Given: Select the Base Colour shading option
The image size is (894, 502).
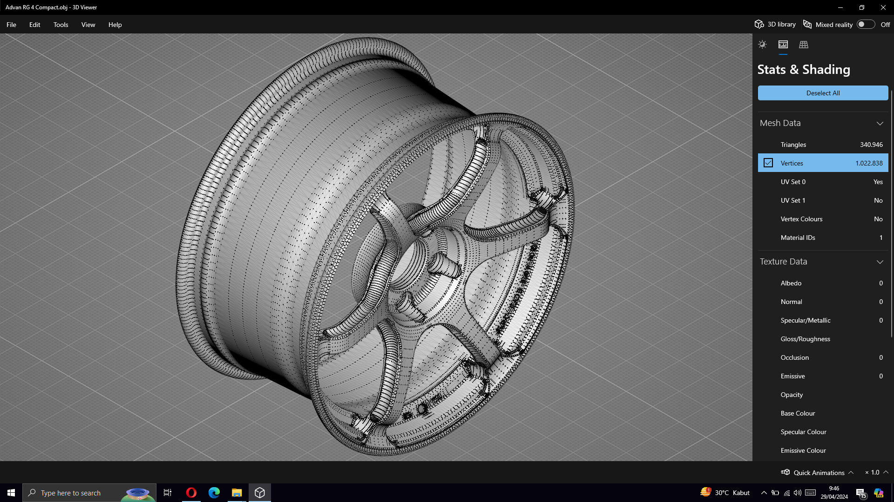Looking at the screenshot, I should [x=798, y=413].
